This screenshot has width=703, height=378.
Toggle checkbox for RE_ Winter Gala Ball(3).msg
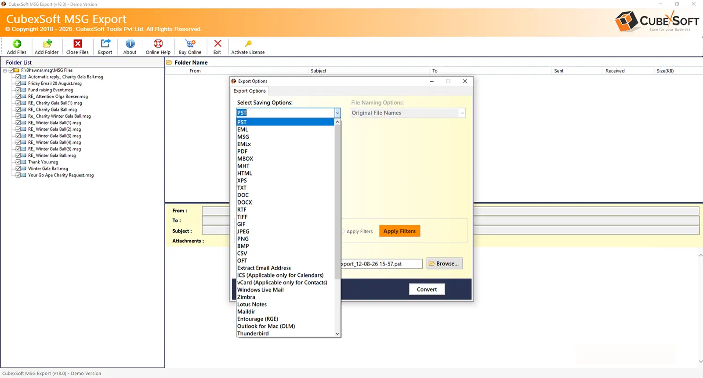[x=18, y=136]
